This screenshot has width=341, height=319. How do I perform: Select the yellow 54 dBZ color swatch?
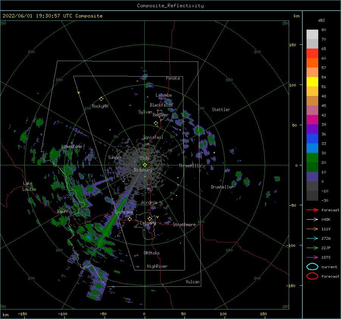coord(312,82)
